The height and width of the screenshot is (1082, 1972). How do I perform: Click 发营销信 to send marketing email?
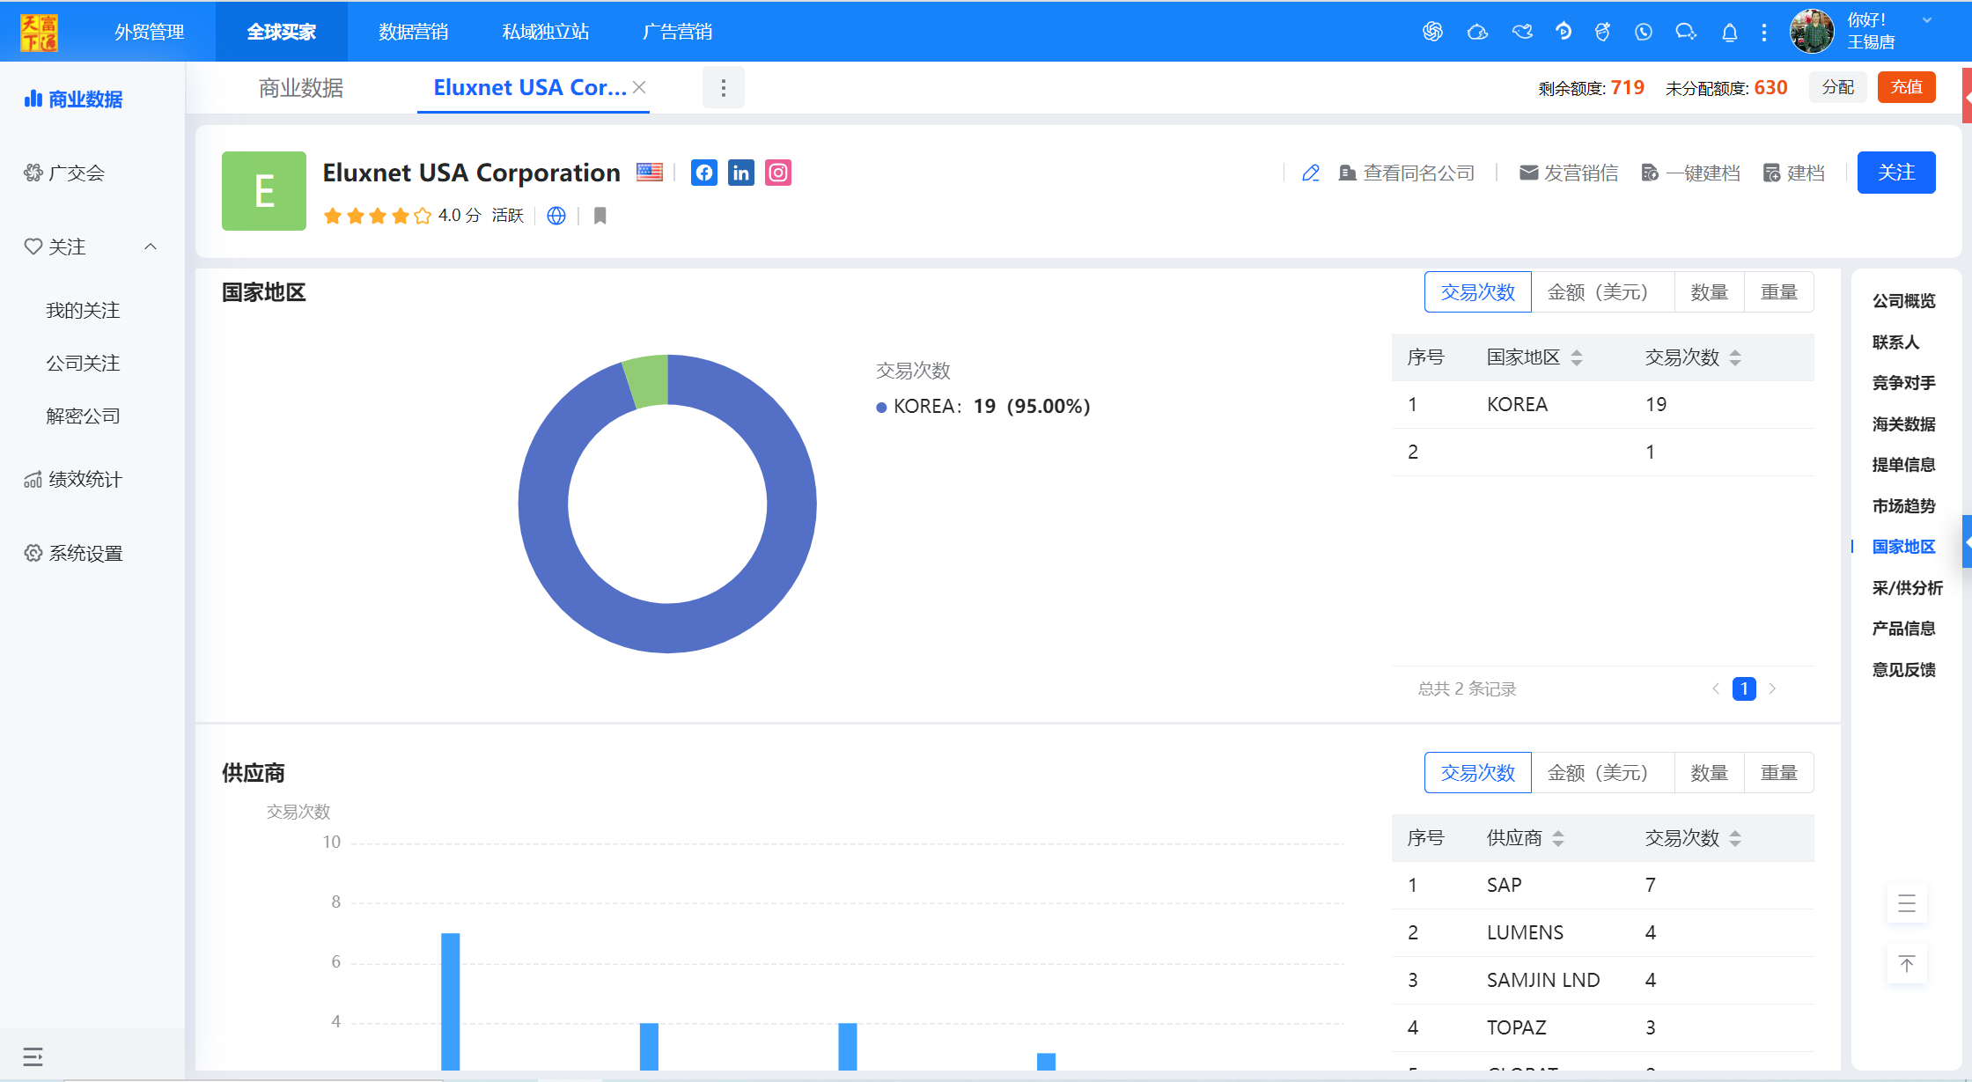(x=1569, y=173)
